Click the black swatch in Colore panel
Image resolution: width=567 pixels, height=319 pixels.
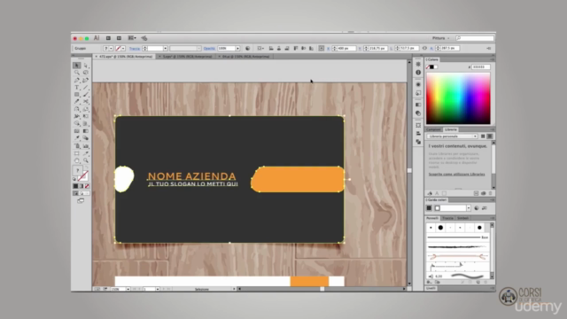coord(431,67)
